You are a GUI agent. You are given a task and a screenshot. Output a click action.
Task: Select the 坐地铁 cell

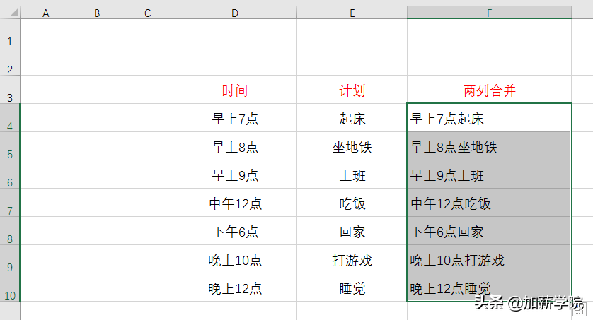352,146
